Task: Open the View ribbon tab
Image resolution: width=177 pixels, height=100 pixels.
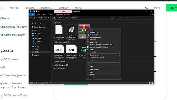Action: pyautogui.click(x=51, y=14)
